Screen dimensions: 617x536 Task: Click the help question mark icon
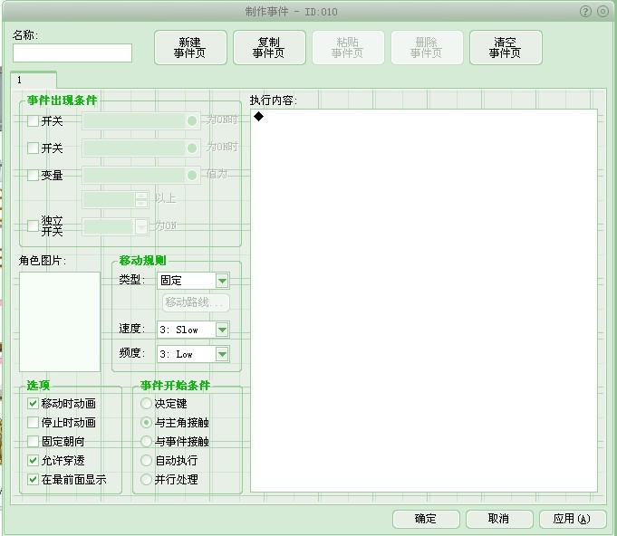coord(585,12)
